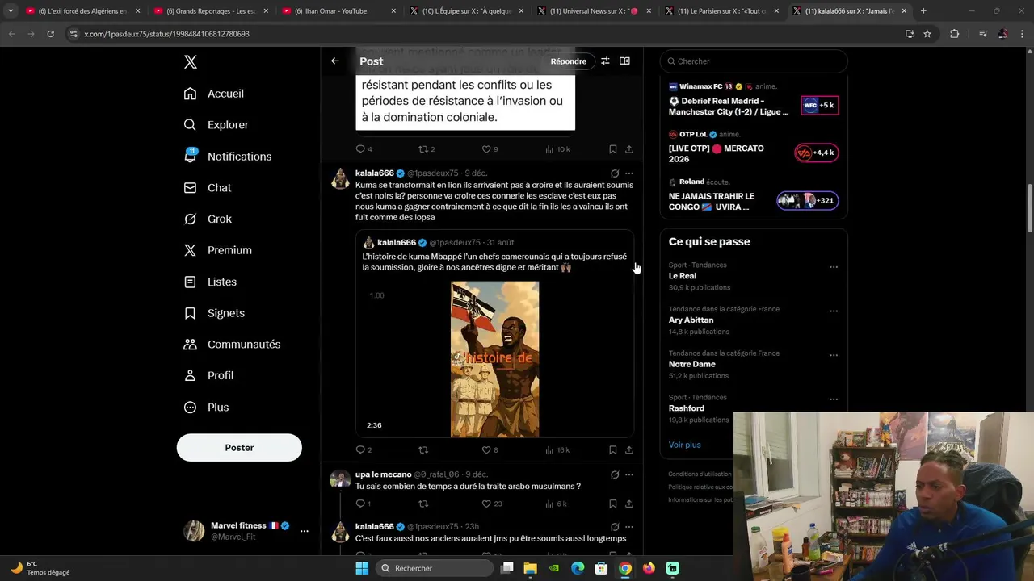Image resolution: width=1034 pixels, height=581 pixels.
Task: Bookmark page with star icon
Action: tap(927, 34)
